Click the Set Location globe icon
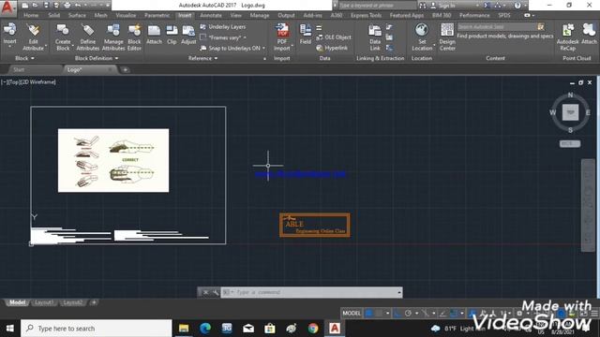The image size is (600, 337). click(422, 30)
